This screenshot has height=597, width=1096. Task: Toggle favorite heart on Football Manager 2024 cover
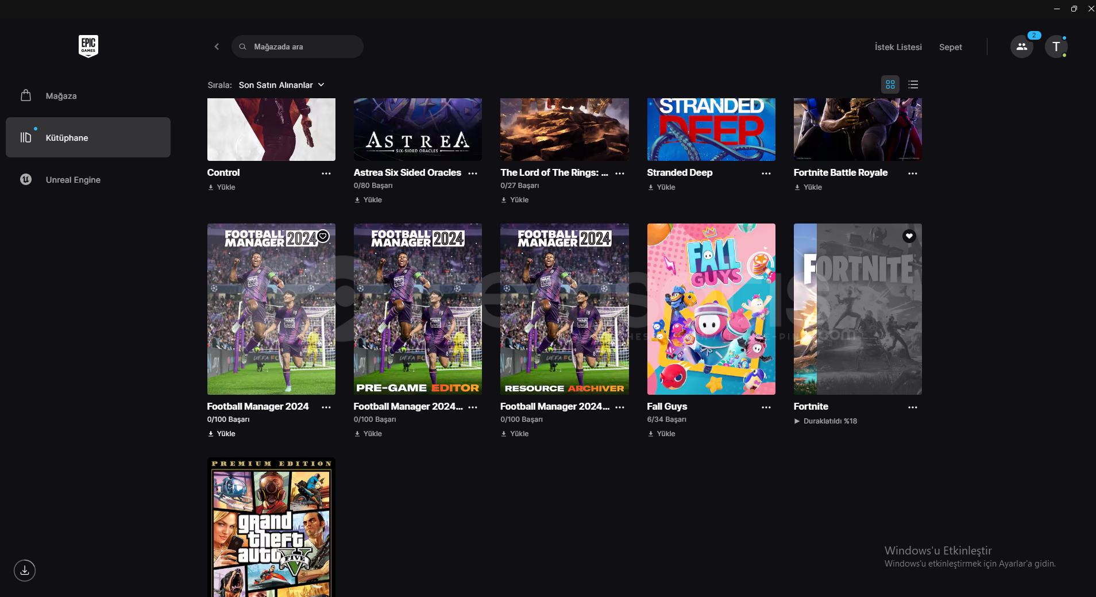coord(323,236)
